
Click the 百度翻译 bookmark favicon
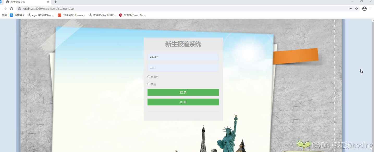(11, 15)
